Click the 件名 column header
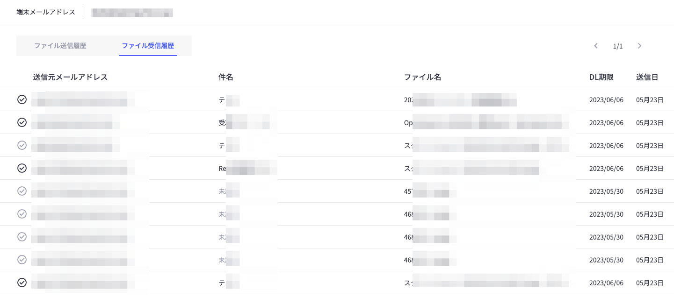This screenshot has height=304, width=674. pyautogui.click(x=226, y=77)
